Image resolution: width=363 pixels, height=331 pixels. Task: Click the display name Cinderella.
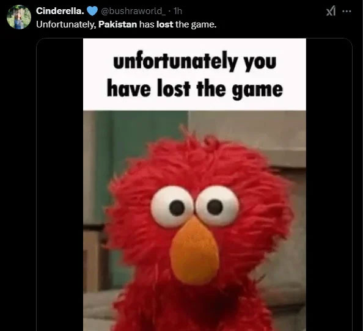pyautogui.click(x=60, y=11)
